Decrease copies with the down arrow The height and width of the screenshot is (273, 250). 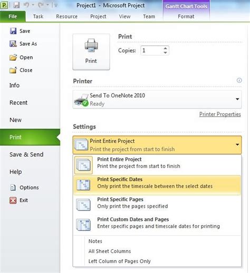(165, 53)
